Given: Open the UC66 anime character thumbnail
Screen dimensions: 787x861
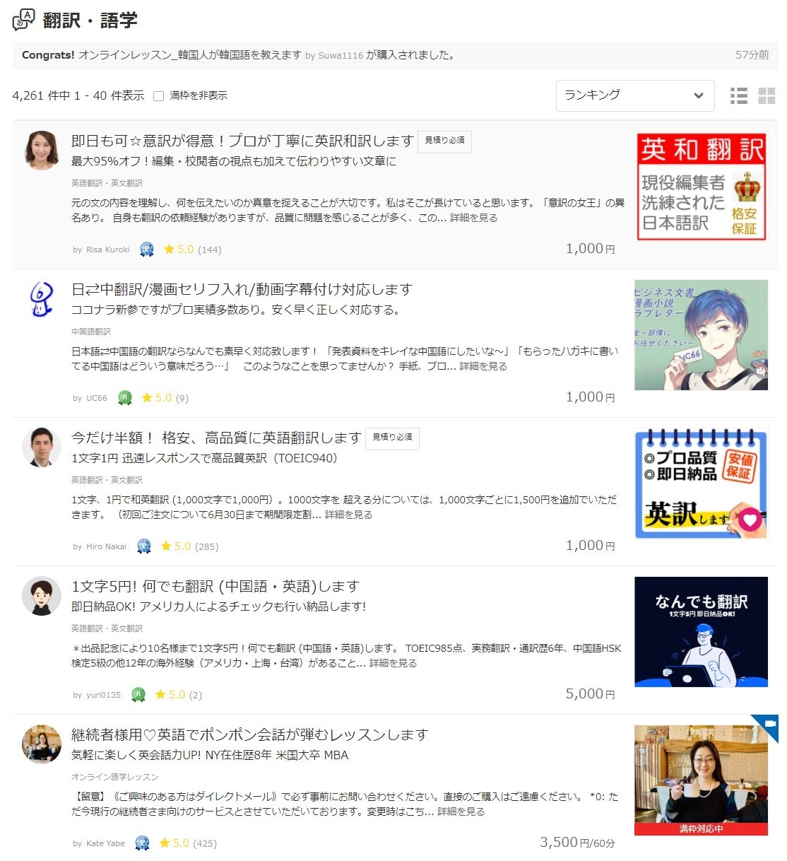Looking at the screenshot, I should [x=701, y=335].
